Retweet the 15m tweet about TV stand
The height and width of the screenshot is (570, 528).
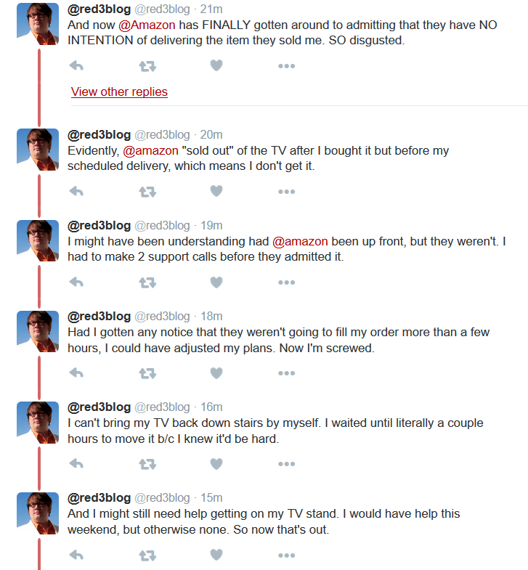click(x=147, y=555)
